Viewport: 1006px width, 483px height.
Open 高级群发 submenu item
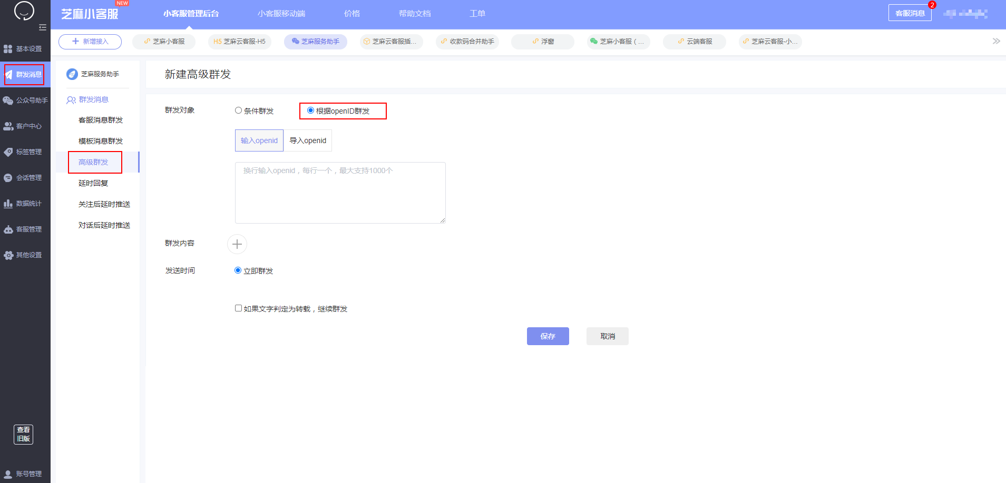point(93,162)
